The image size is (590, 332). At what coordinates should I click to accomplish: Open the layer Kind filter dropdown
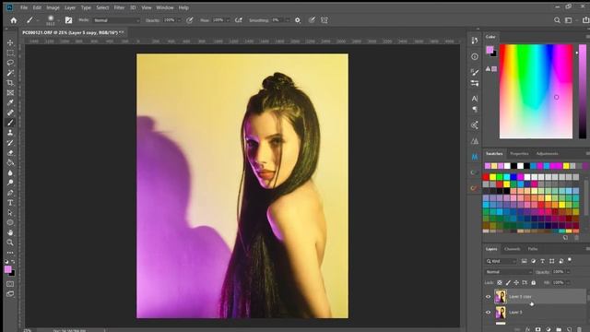(501, 261)
